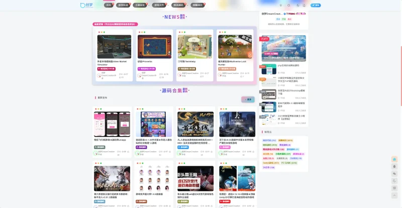Select the 小程序源码 tag

(x=283, y=154)
